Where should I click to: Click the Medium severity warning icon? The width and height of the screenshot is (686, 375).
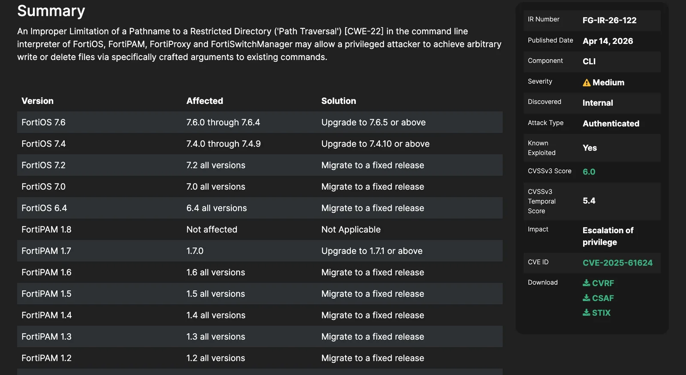click(587, 83)
